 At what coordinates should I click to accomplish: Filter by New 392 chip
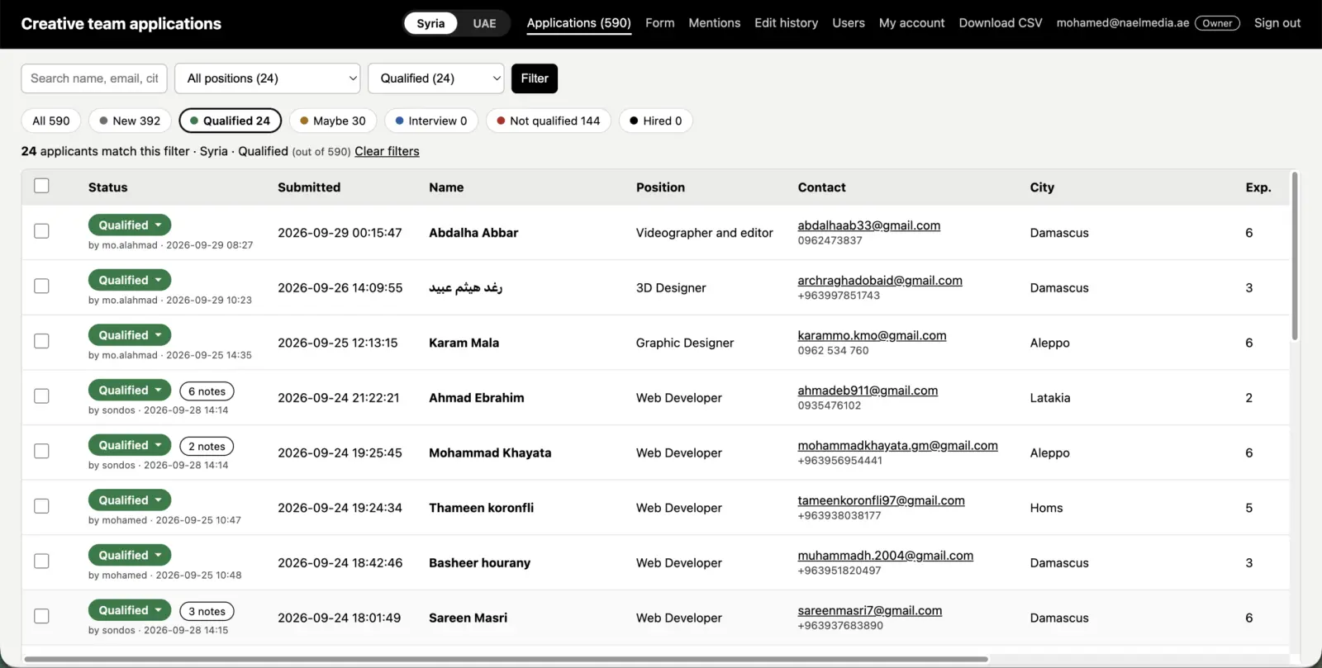tap(130, 121)
